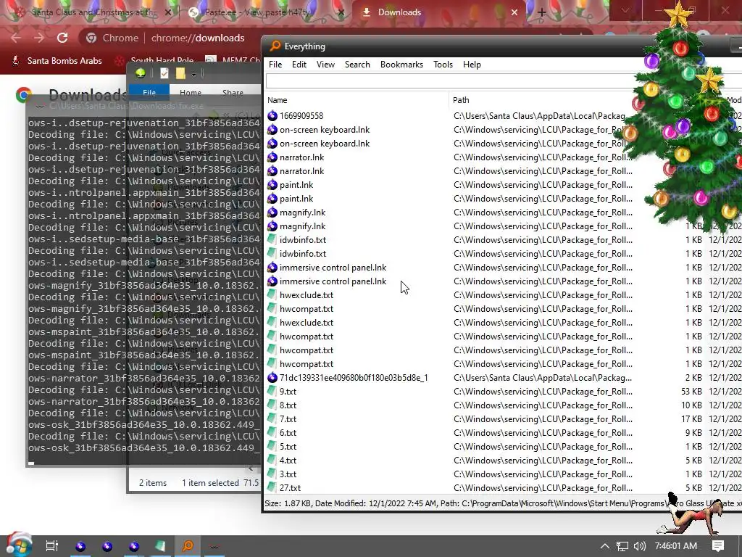Open the Santa Bombs Arabs bookmark
Image resolution: width=742 pixels, height=557 pixels.
(x=57, y=61)
